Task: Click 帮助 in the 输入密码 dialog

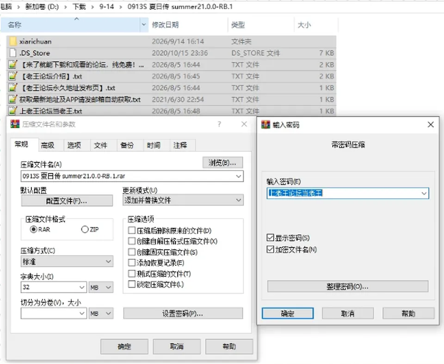Action: point(408,313)
